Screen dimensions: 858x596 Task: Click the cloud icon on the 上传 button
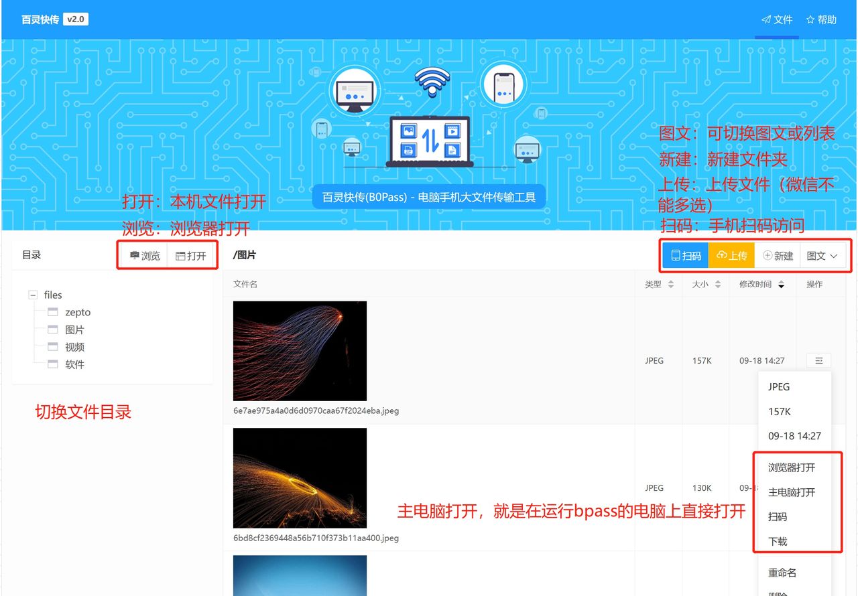[722, 256]
